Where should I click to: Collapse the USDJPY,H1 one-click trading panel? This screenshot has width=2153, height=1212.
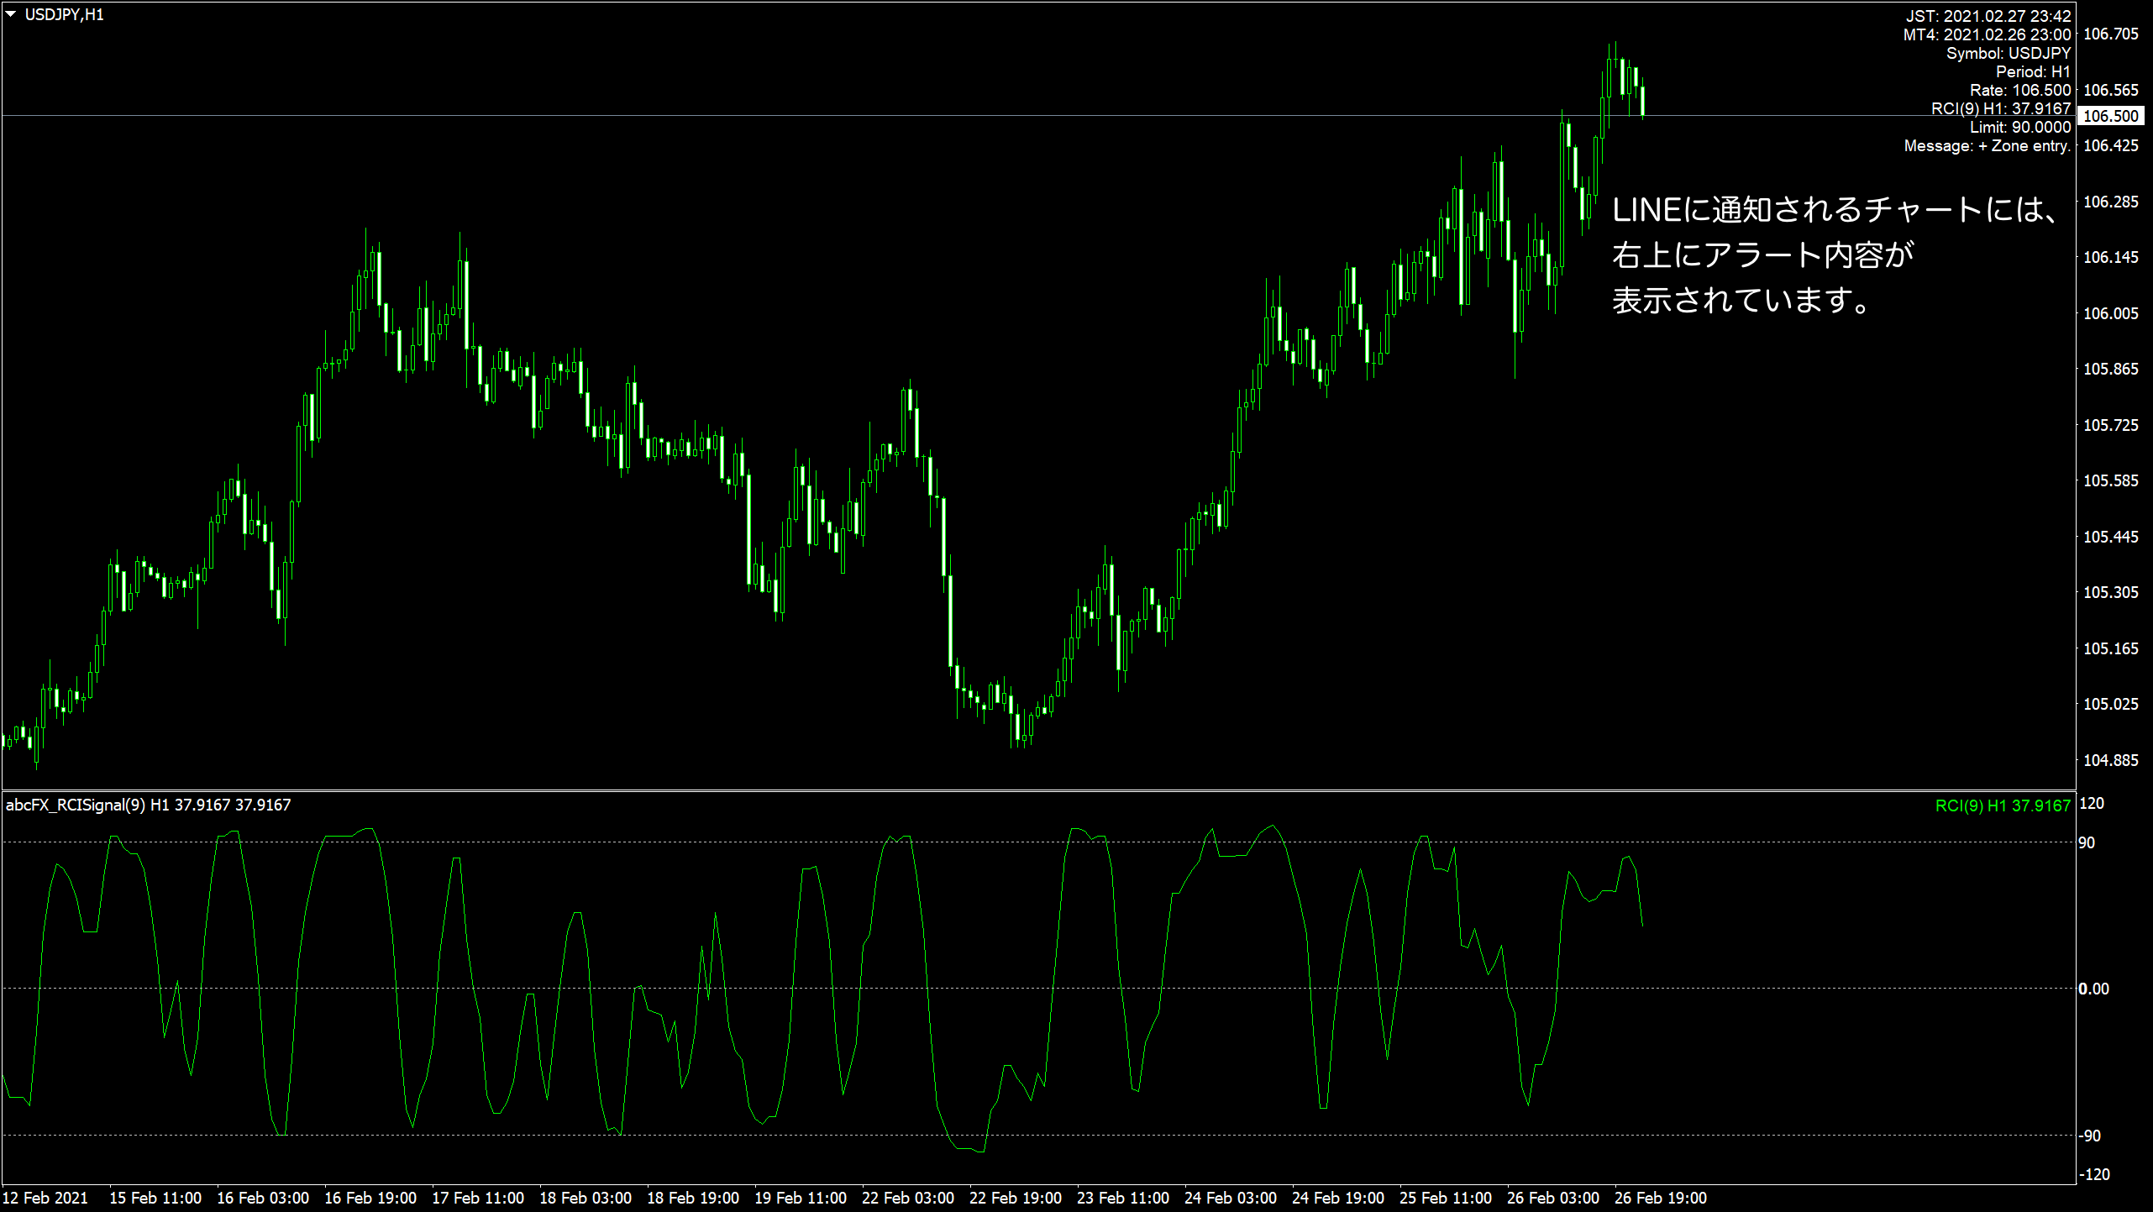(x=12, y=13)
